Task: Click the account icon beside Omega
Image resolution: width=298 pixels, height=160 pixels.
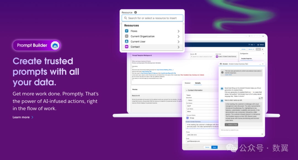Action: [188, 118]
